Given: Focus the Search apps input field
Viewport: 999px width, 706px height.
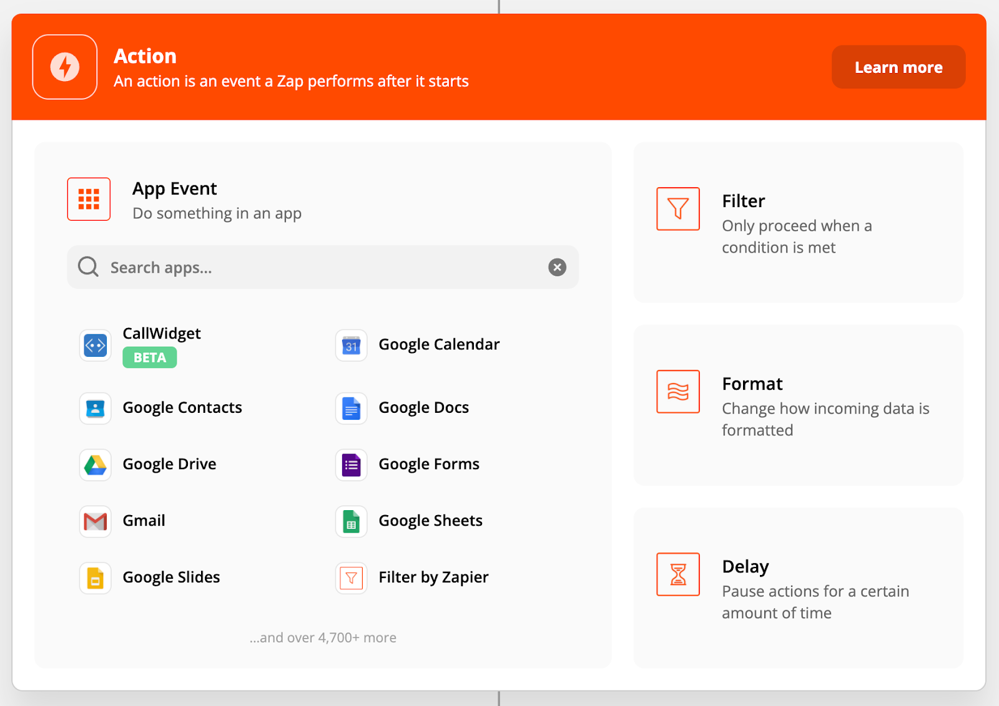Looking at the screenshot, I should click(x=323, y=267).
